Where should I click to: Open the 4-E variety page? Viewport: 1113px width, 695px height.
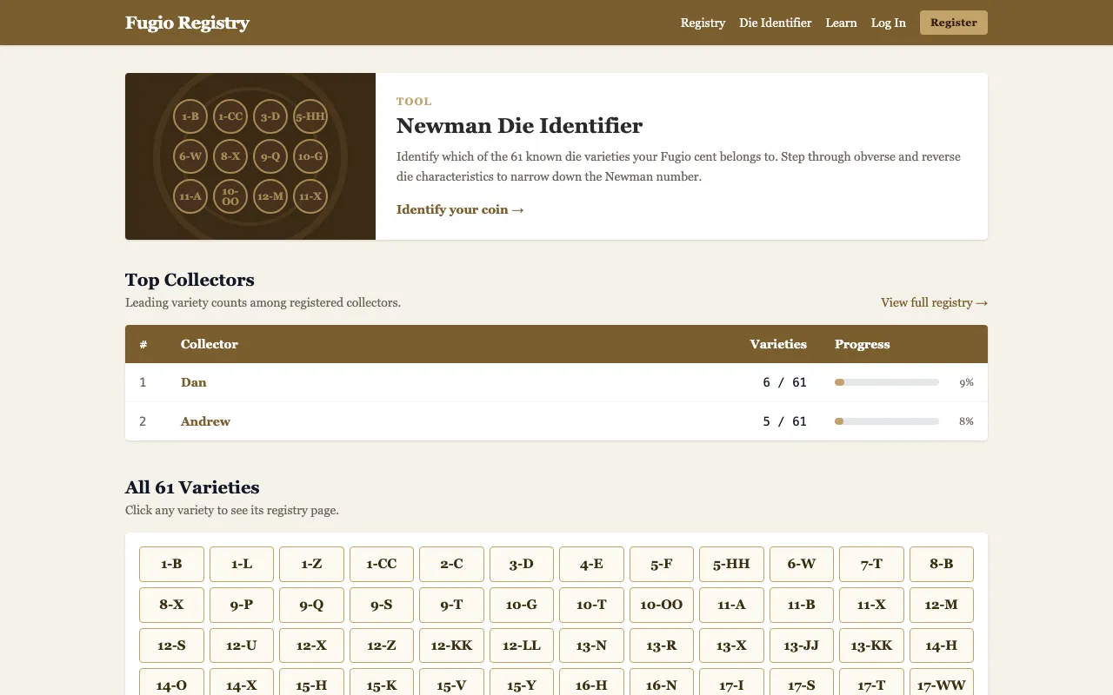pos(591,564)
